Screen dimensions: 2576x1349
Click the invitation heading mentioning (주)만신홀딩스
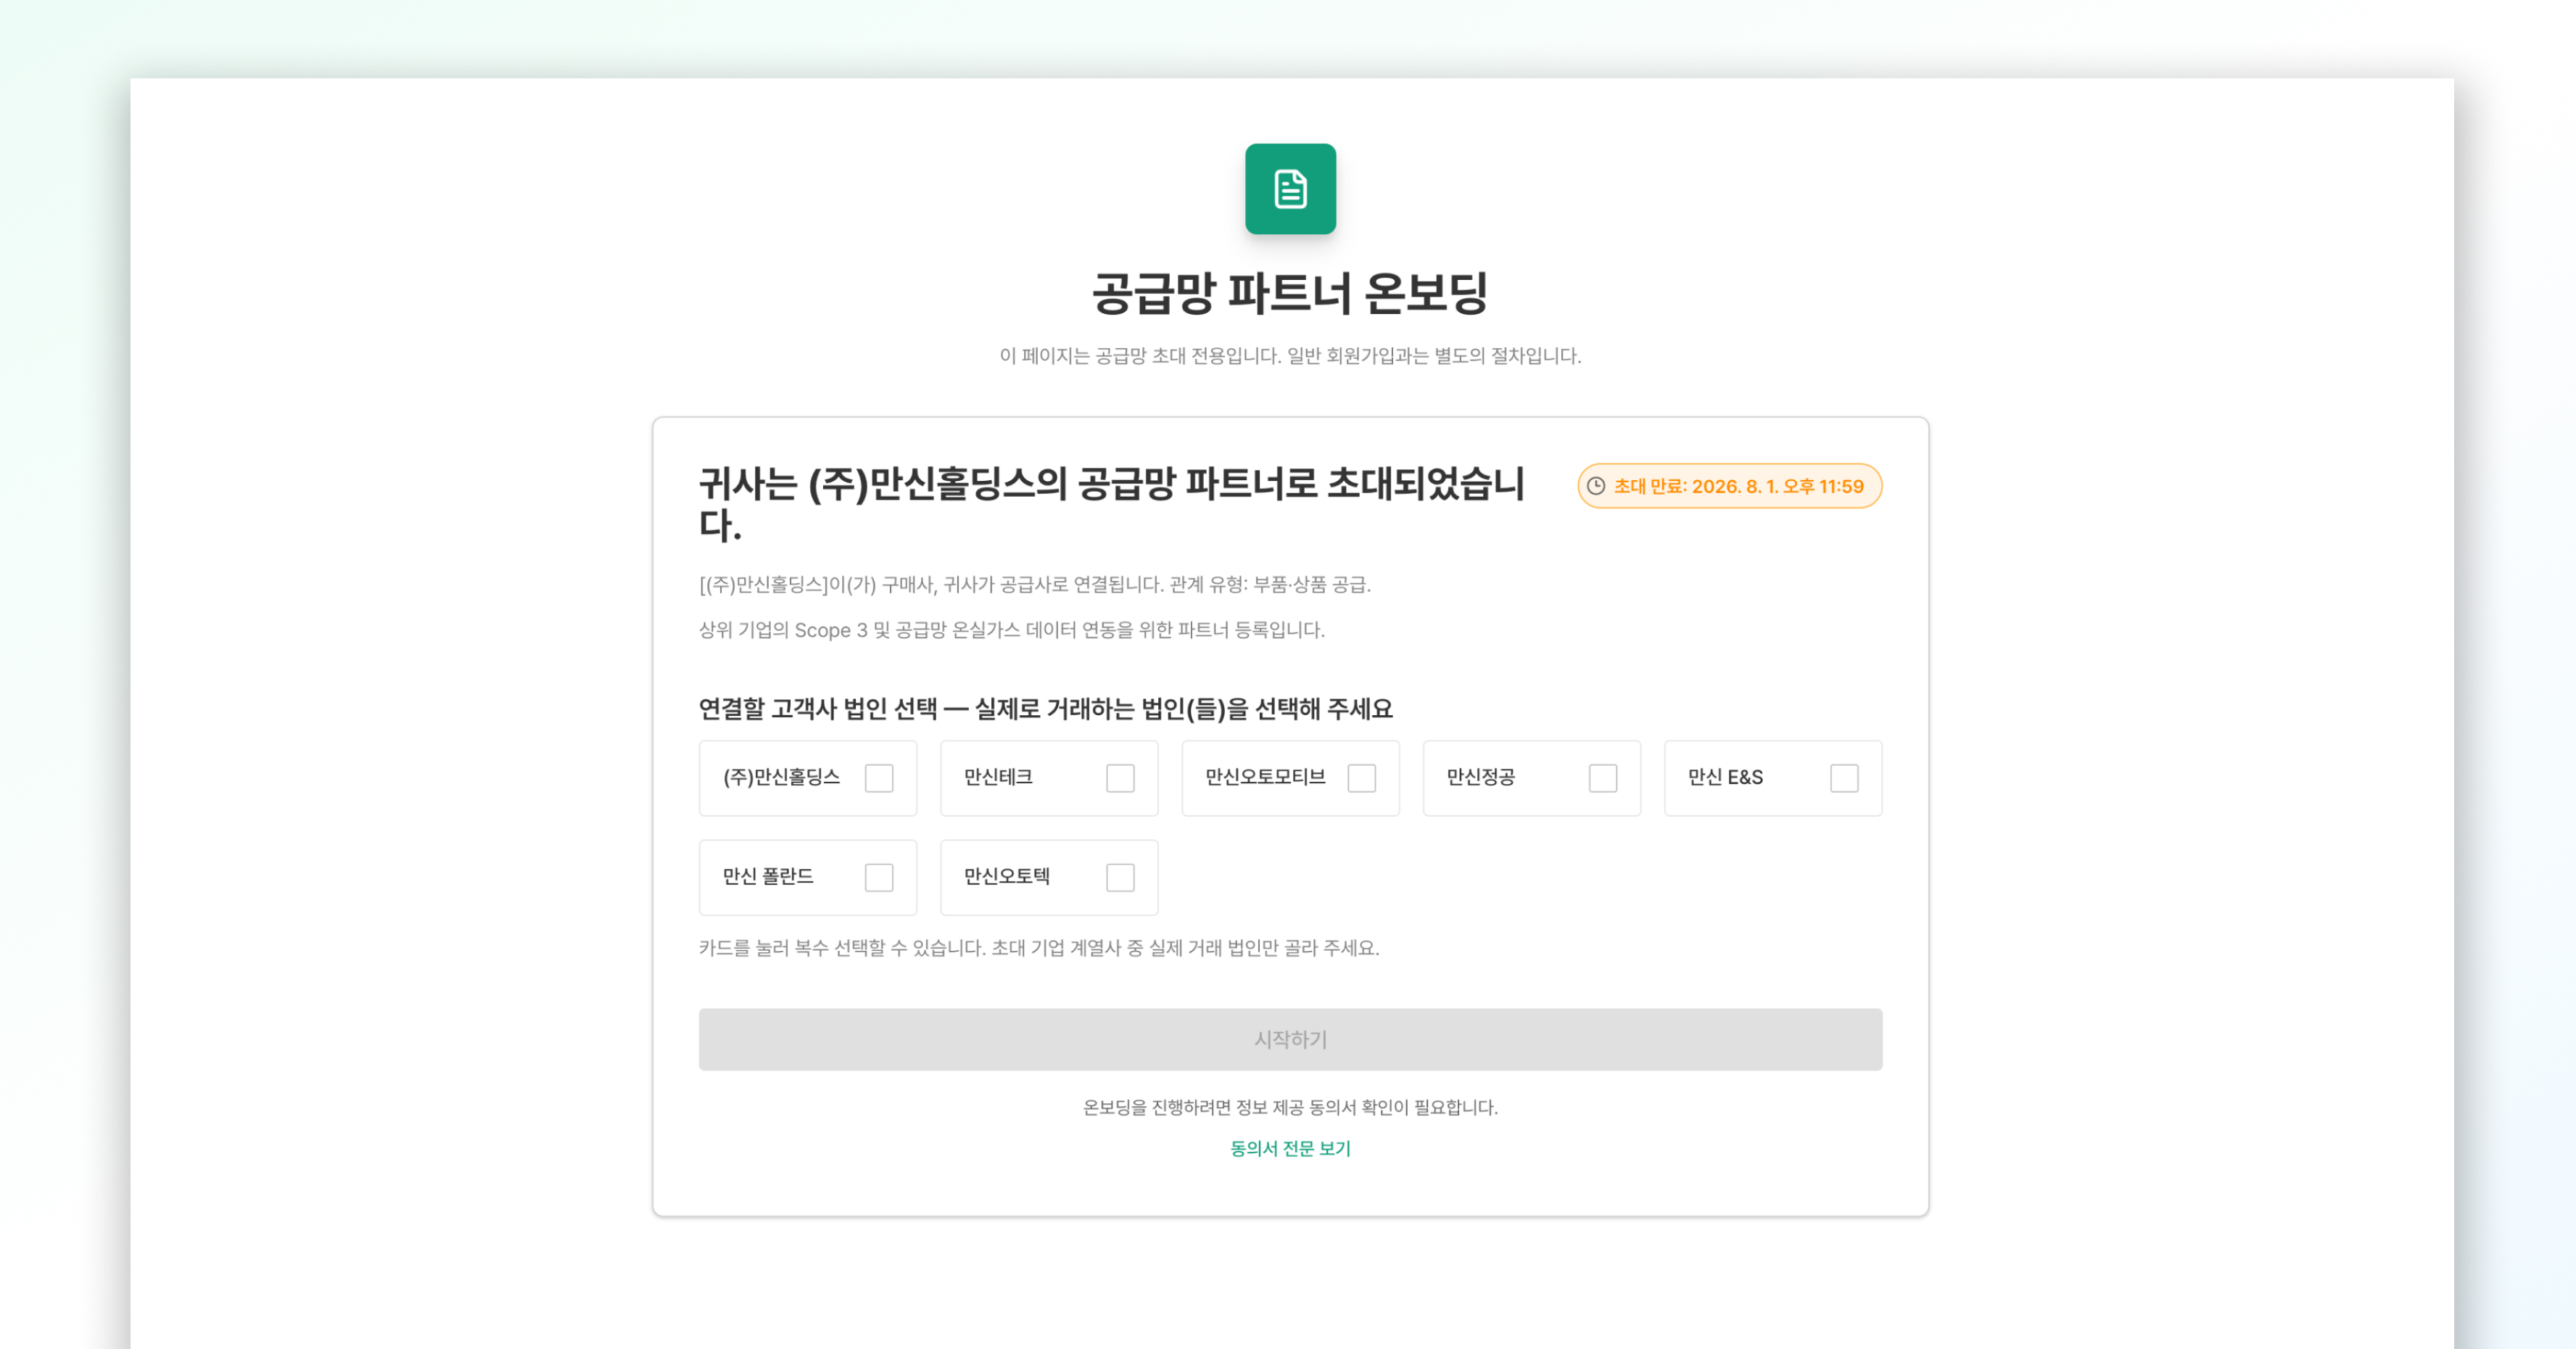[x=1111, y=504]
